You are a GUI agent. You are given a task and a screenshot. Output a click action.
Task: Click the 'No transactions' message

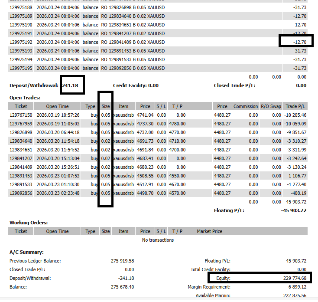click(158, 240)
